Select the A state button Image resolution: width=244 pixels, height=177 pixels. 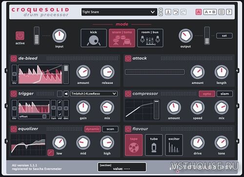199,12
